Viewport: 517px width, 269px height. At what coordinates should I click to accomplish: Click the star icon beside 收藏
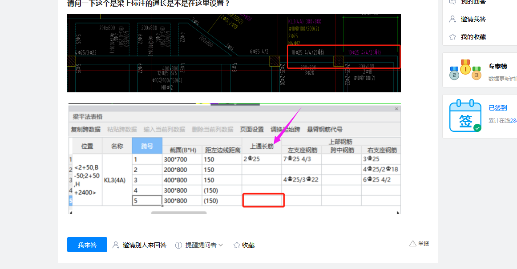click(x=237, y=245)
